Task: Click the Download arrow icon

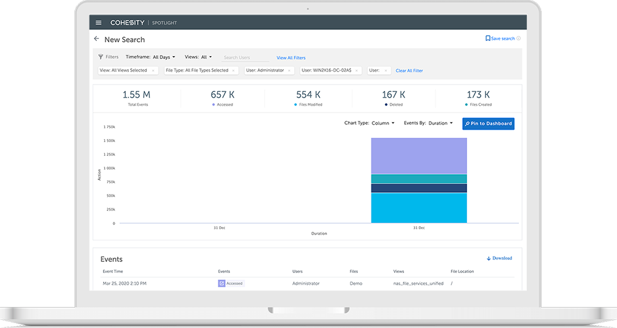Action: point(489,258)
